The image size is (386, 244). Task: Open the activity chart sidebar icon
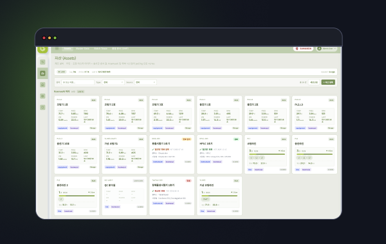(x=42, y=62)
